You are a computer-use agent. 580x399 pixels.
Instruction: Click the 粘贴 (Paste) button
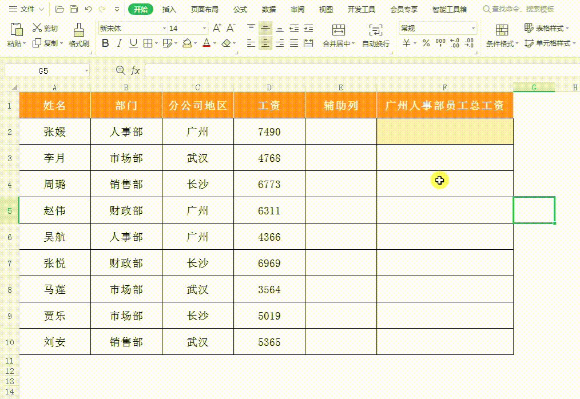coord(15,35)
